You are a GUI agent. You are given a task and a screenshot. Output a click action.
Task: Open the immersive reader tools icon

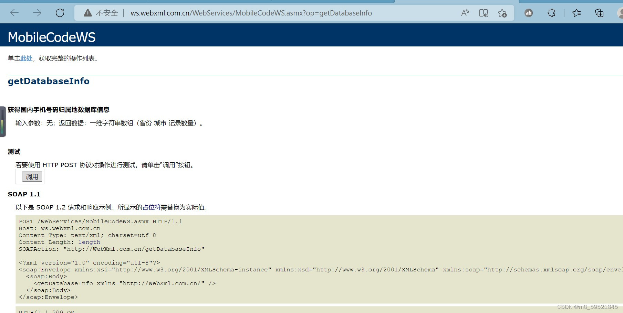click(484, 13)
